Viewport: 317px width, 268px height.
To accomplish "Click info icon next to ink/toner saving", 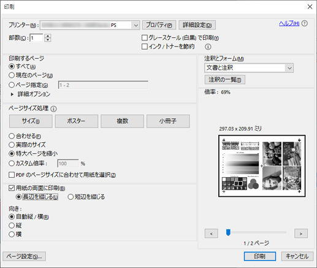I will (x=208, y=47).
